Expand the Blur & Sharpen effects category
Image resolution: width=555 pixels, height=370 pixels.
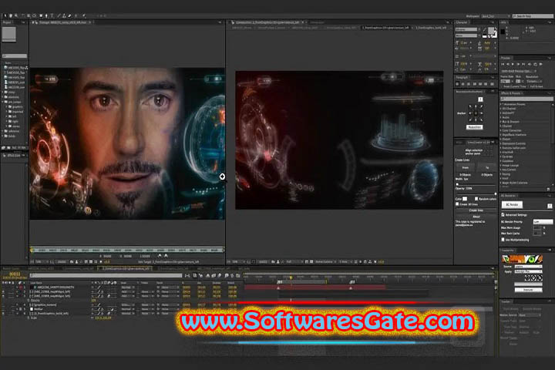(x=501, y=122)
